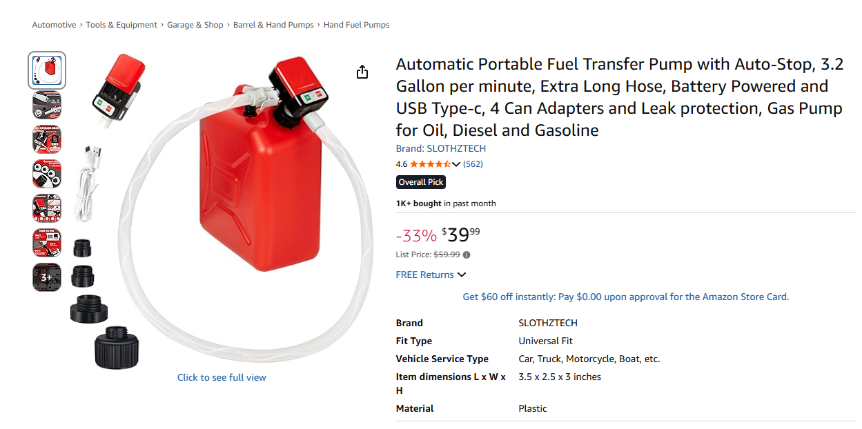Open the 562 reviews link
The image size is (862, 429).
pyautogui.click(x=473, y=164)
